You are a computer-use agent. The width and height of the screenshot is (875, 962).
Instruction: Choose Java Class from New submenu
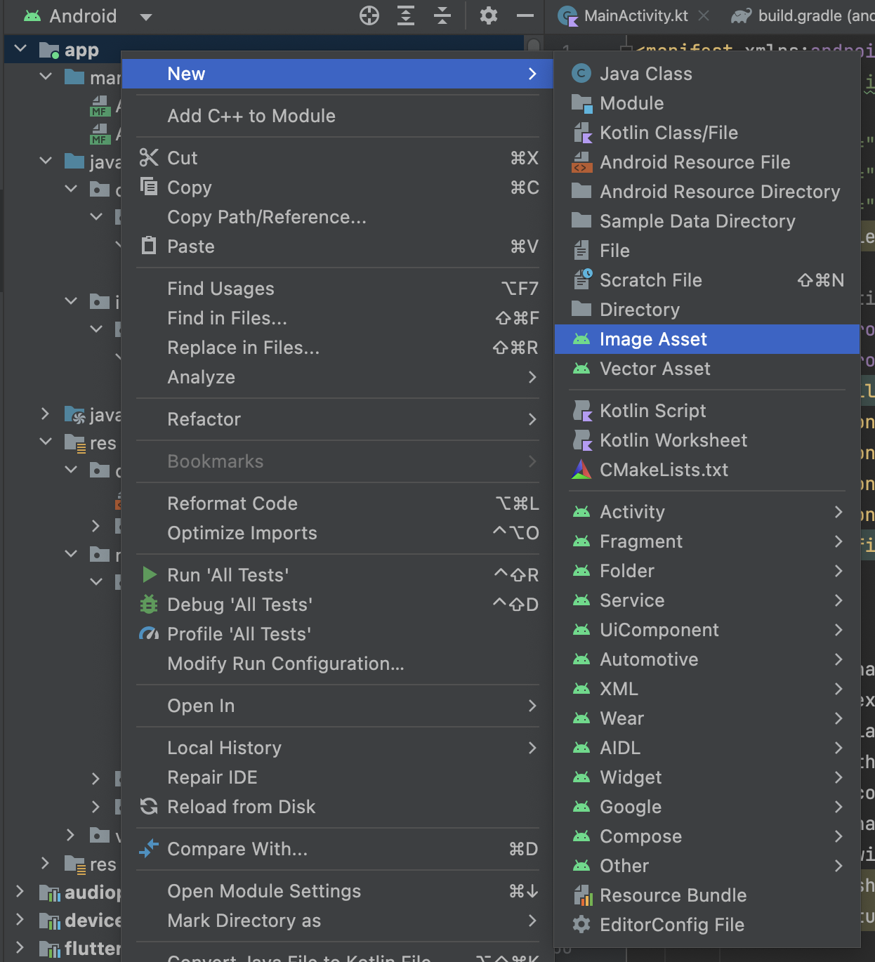pos(707,74)
